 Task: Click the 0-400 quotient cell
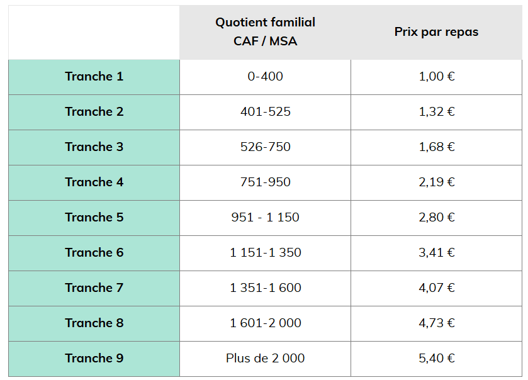pos(265,77)
